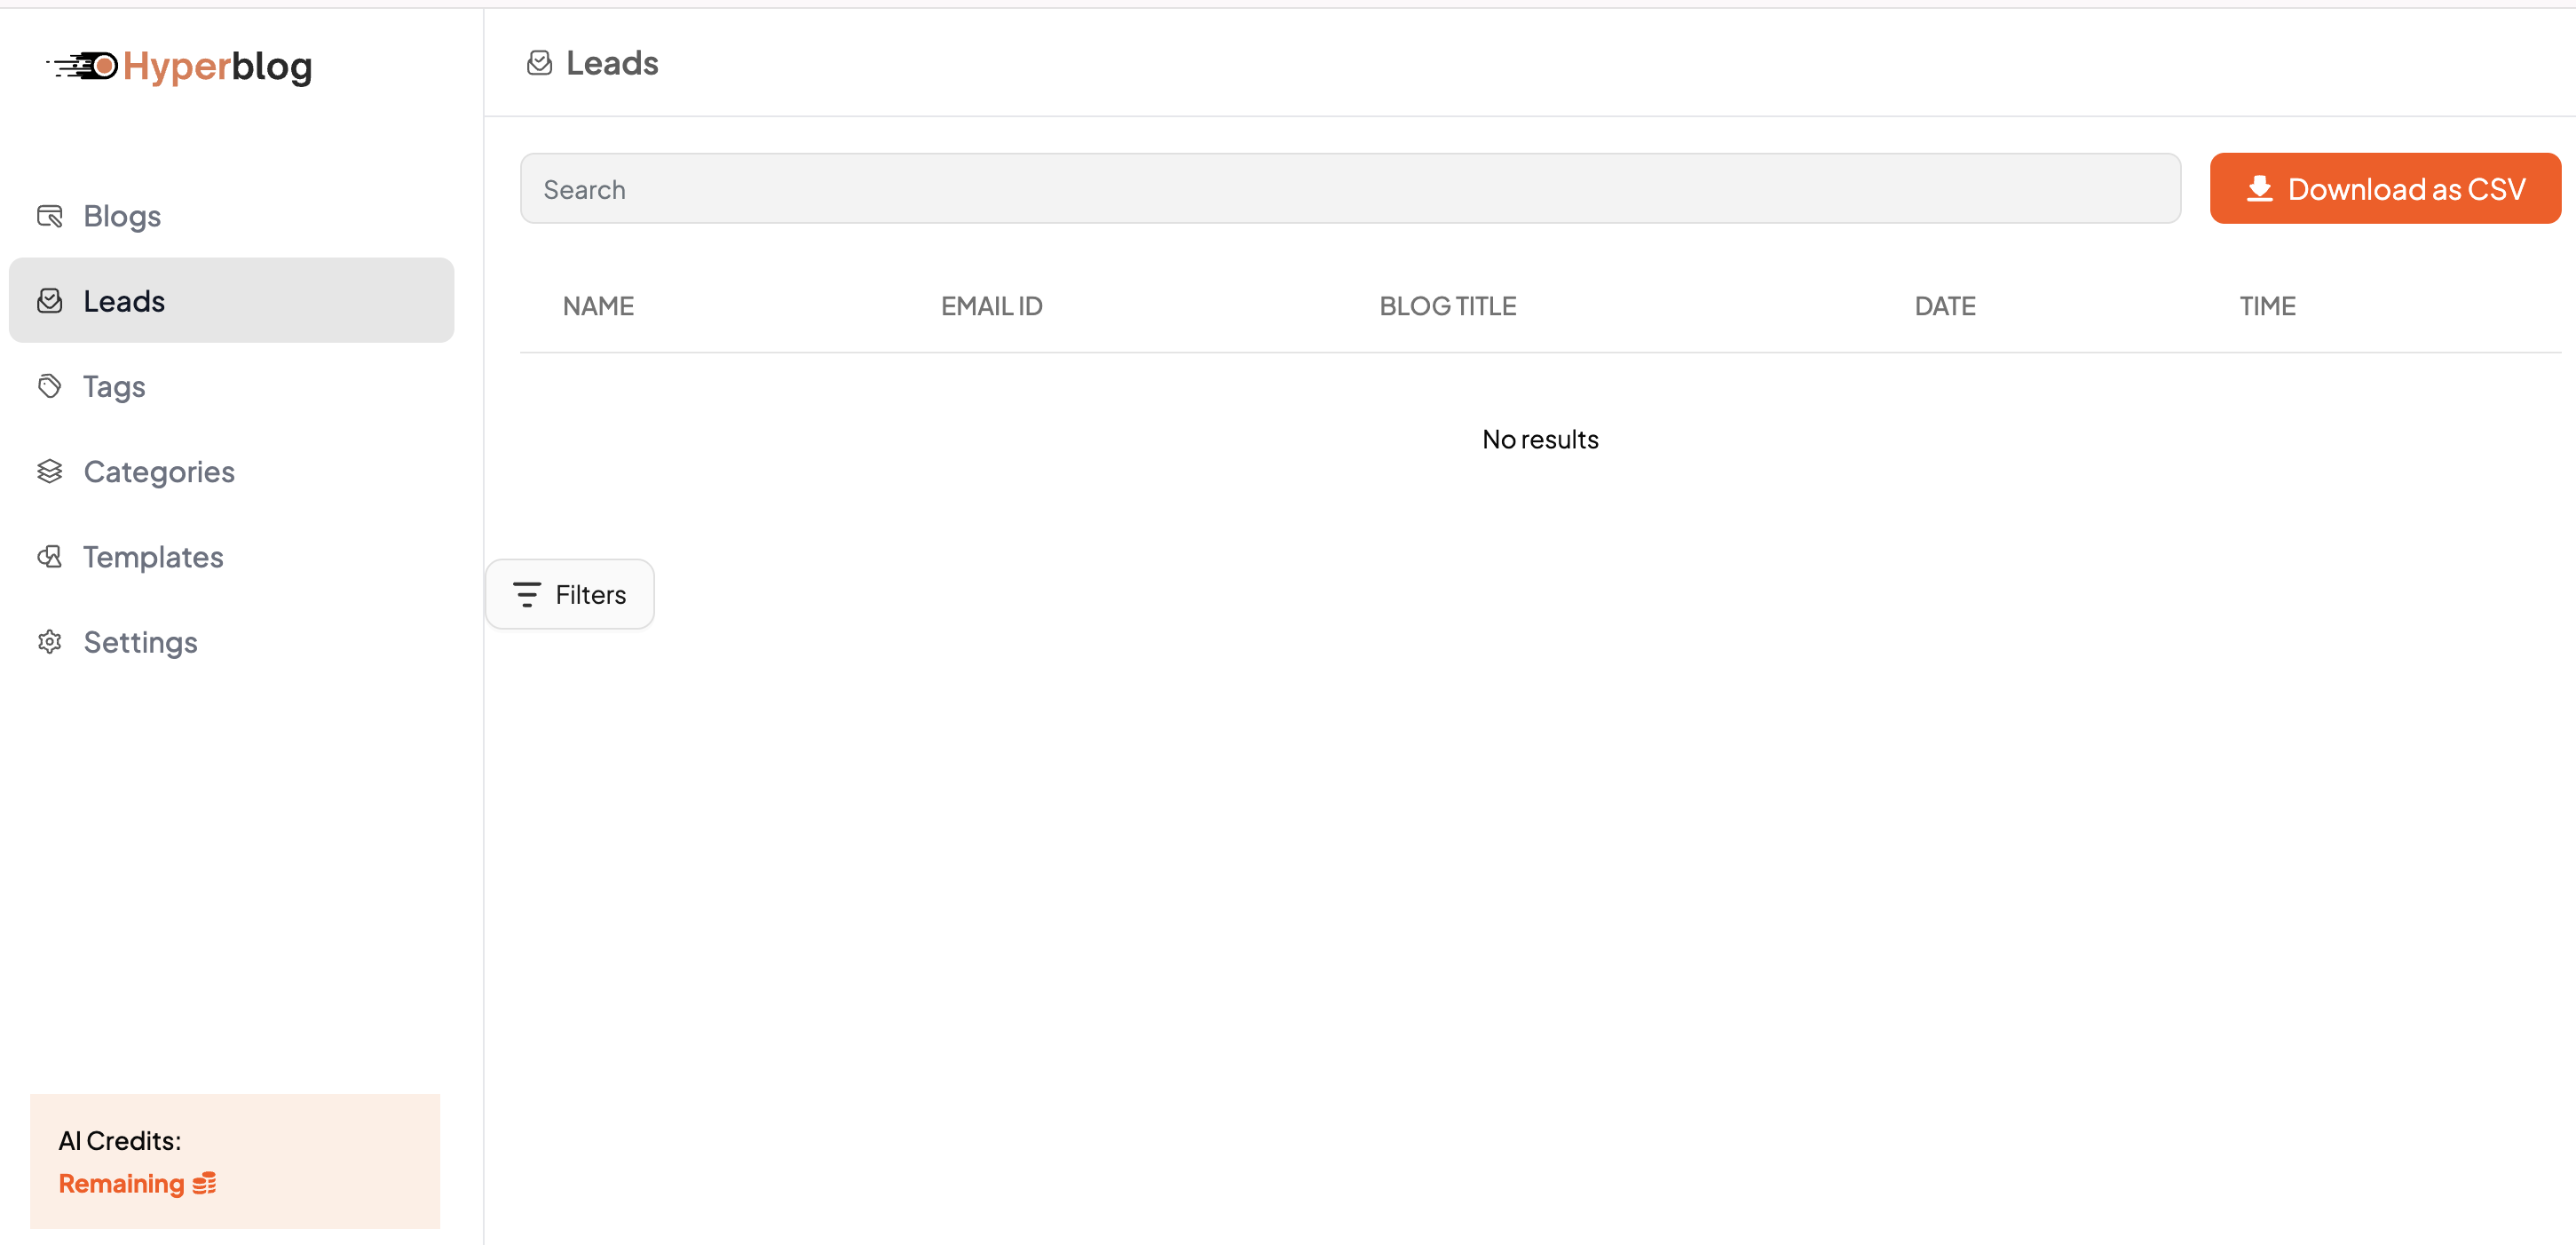Open Categories from the sidebar
The height and width of the screenshot is (1245, 2576).
159,471
